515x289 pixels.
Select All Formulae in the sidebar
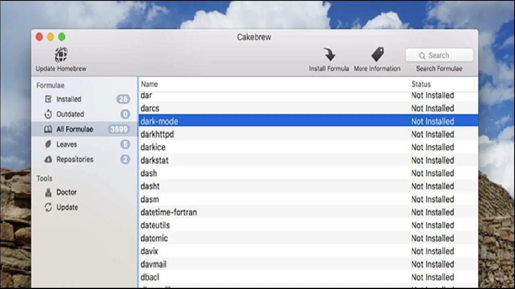[x=75, y=129]
